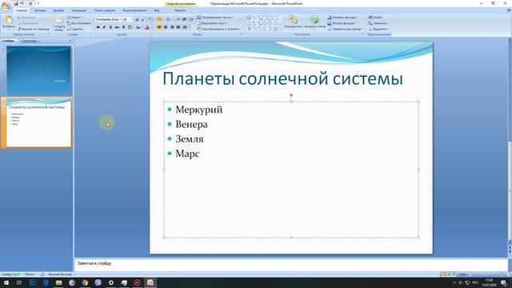
Task: Open Shape Effects (Эффекты для фигур) menu
Action: coord(346,29)
